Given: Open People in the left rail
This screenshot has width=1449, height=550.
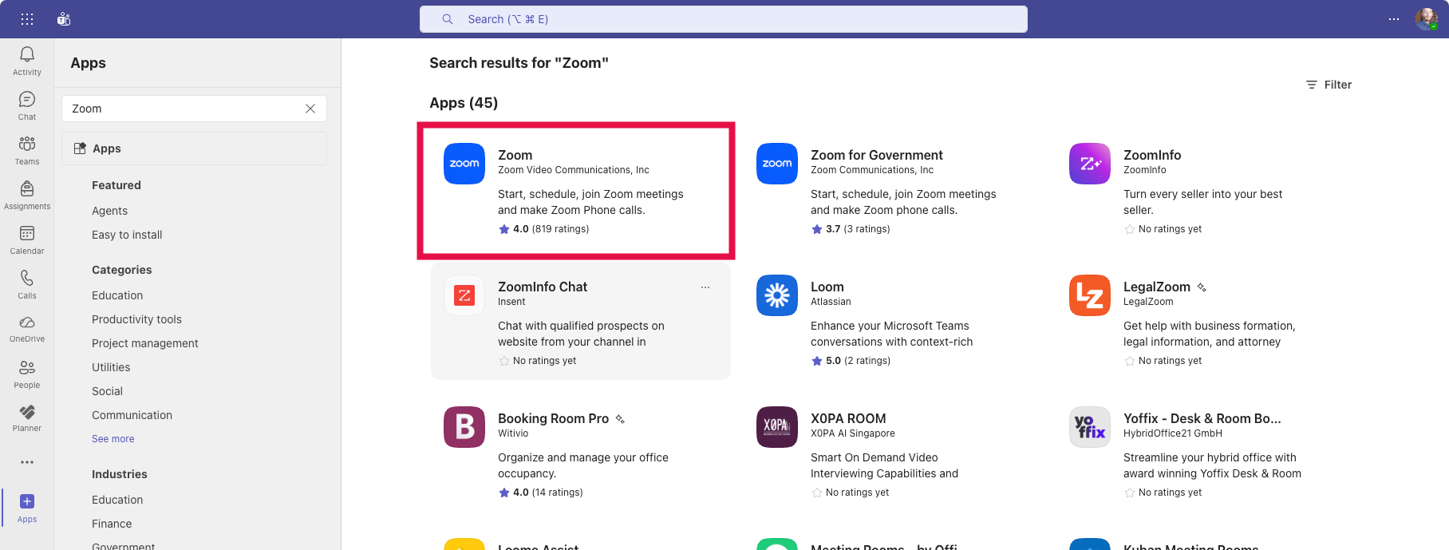Looking at the screenshot, I should coord(27,367).
